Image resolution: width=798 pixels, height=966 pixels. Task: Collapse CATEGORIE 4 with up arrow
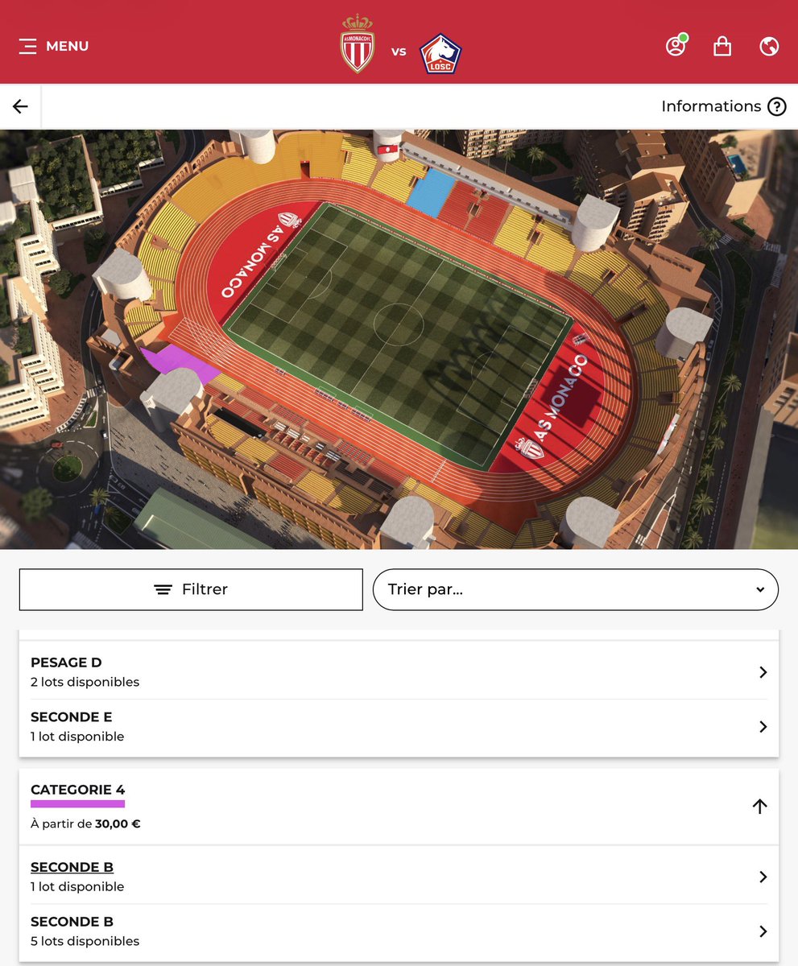[x=759, y=806]
